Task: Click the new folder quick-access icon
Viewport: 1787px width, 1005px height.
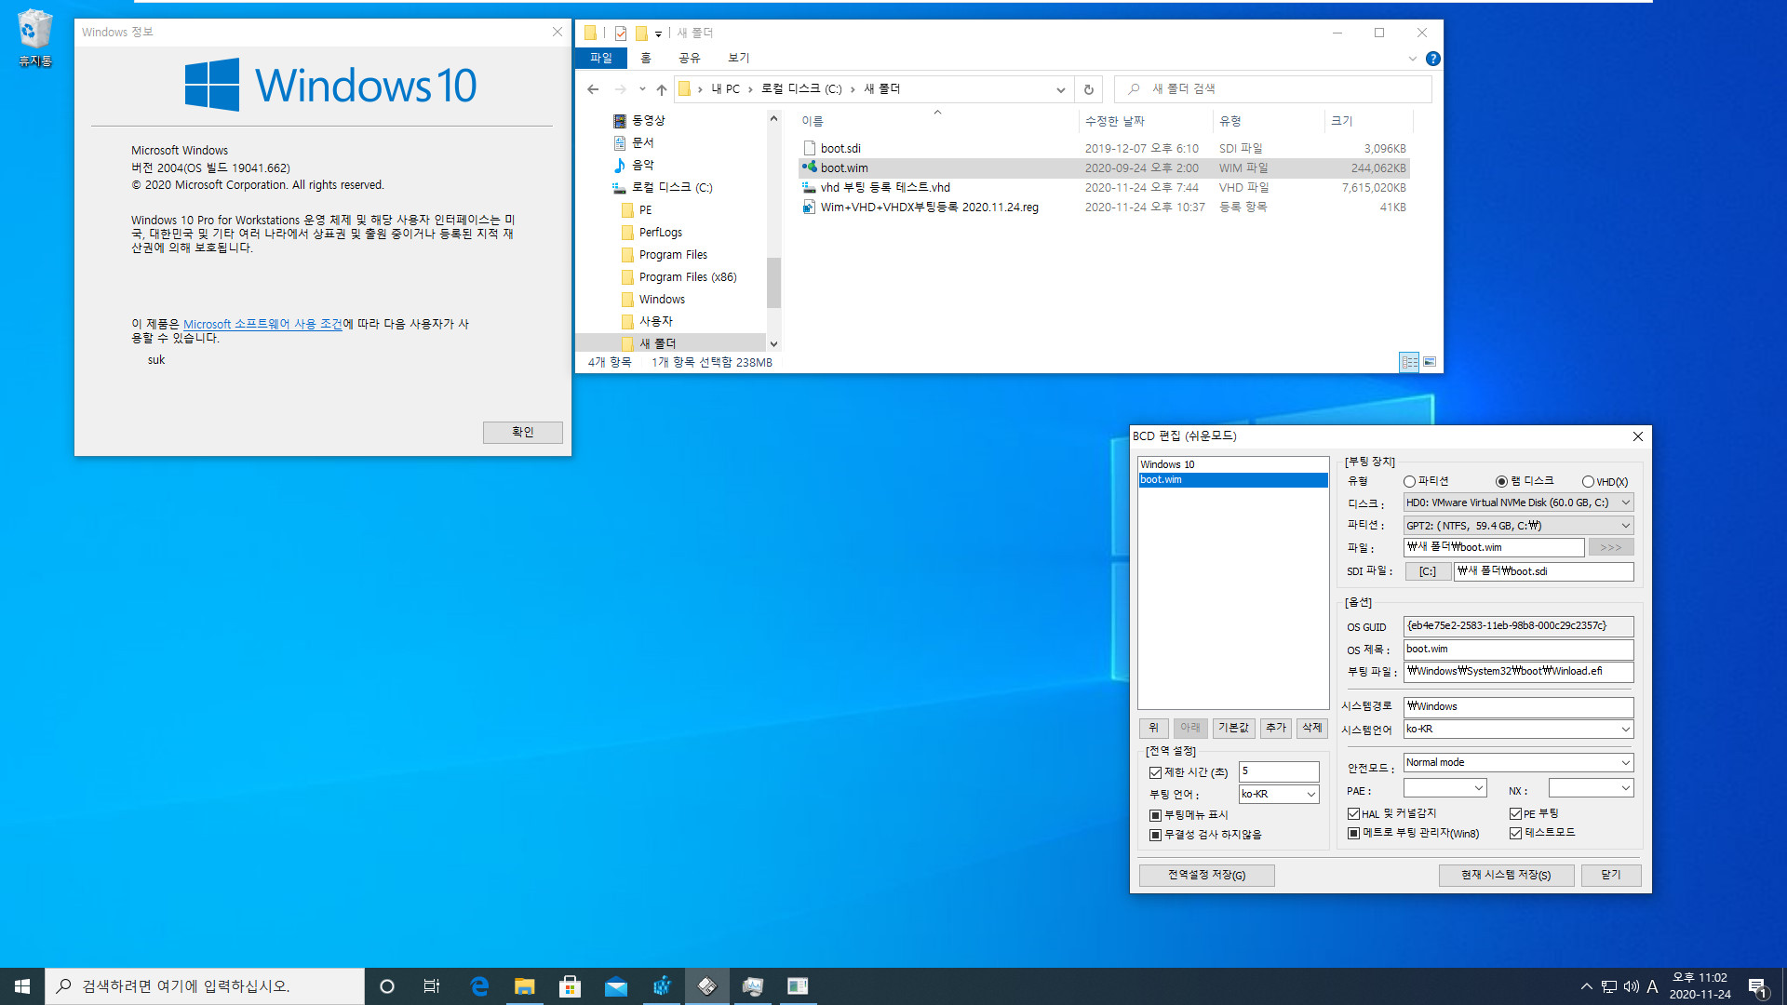Action: [641, 33]
